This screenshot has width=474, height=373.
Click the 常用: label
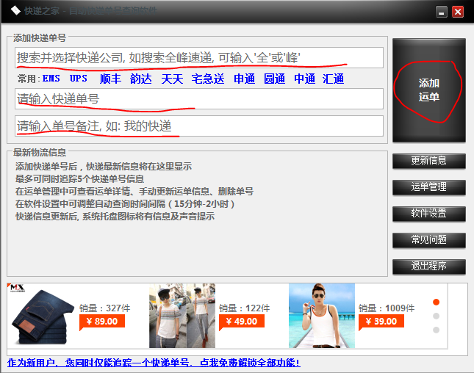(29, 79)
